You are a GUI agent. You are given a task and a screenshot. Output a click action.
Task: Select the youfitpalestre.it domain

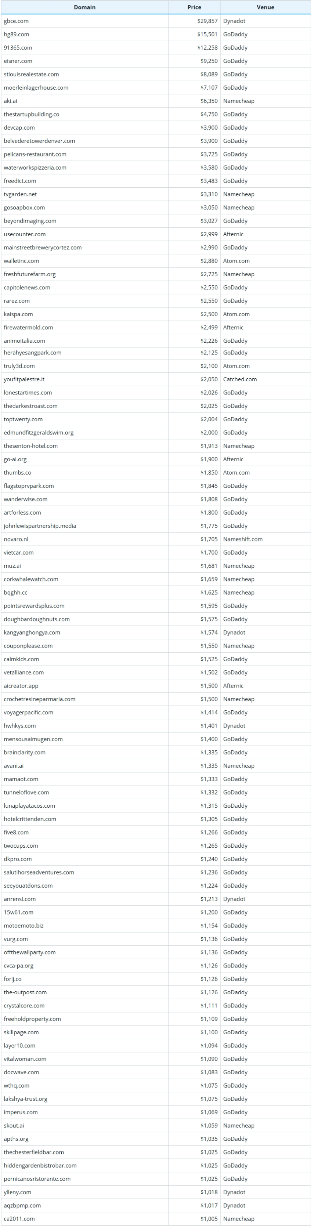click(24, 379)
